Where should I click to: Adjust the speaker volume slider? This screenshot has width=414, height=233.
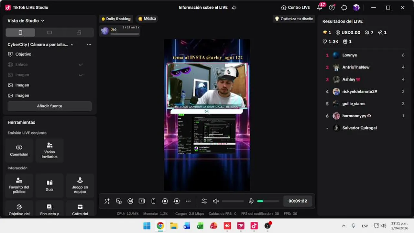click(233, 201)
